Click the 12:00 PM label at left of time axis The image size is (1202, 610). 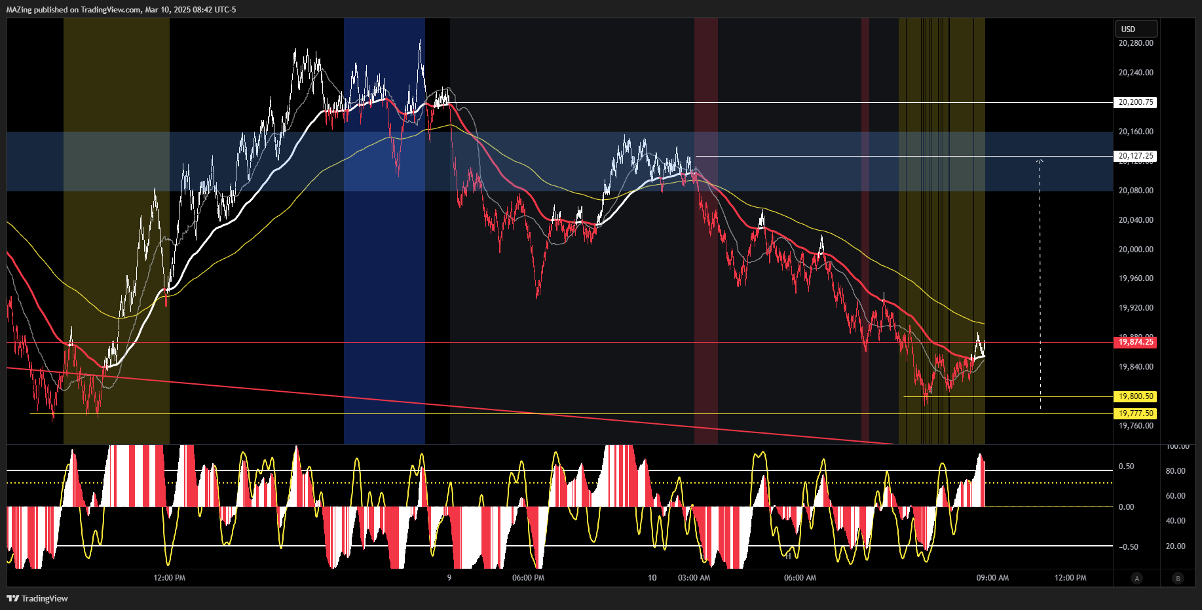pos(169,578)
